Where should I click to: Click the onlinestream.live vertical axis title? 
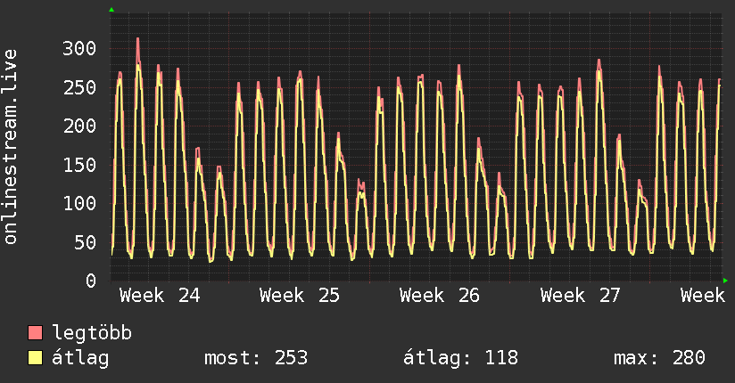tap(10, 147)
